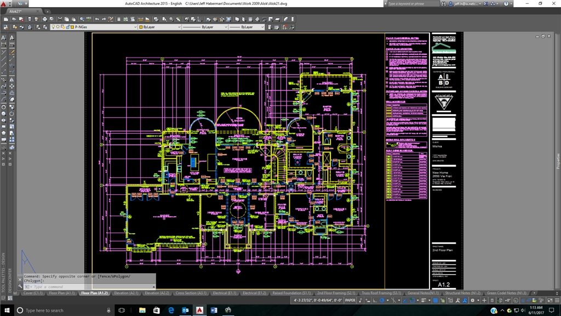Switch to the Elevation (A2.1) layout tab
The image size is (561, 316).
tap(127, 293)
